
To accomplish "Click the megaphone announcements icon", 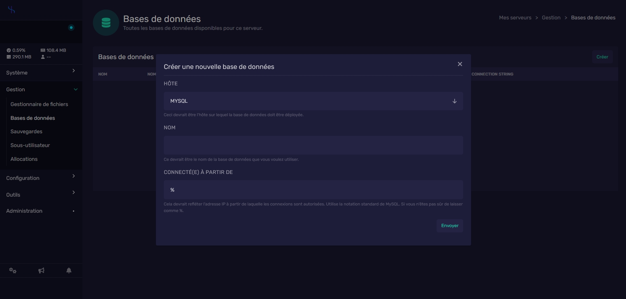I will 41,270.
